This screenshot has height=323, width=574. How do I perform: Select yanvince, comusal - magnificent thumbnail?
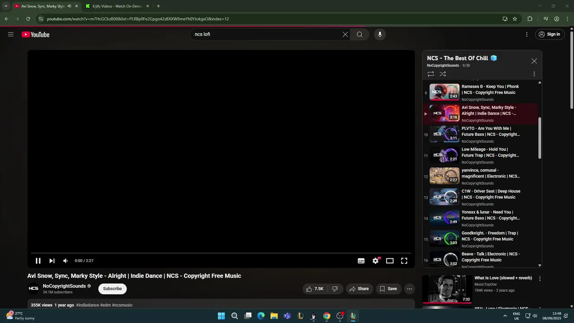[444, 176]
